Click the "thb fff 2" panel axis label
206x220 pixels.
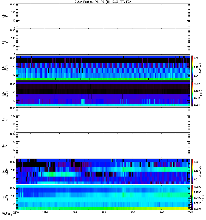point(5,42)
